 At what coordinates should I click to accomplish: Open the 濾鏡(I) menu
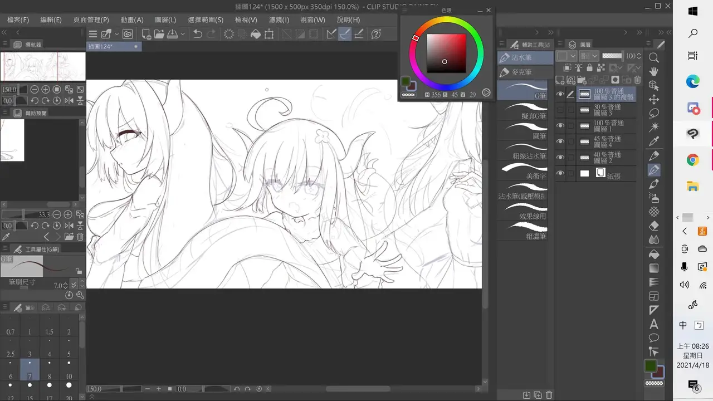[x=279, y=19]
